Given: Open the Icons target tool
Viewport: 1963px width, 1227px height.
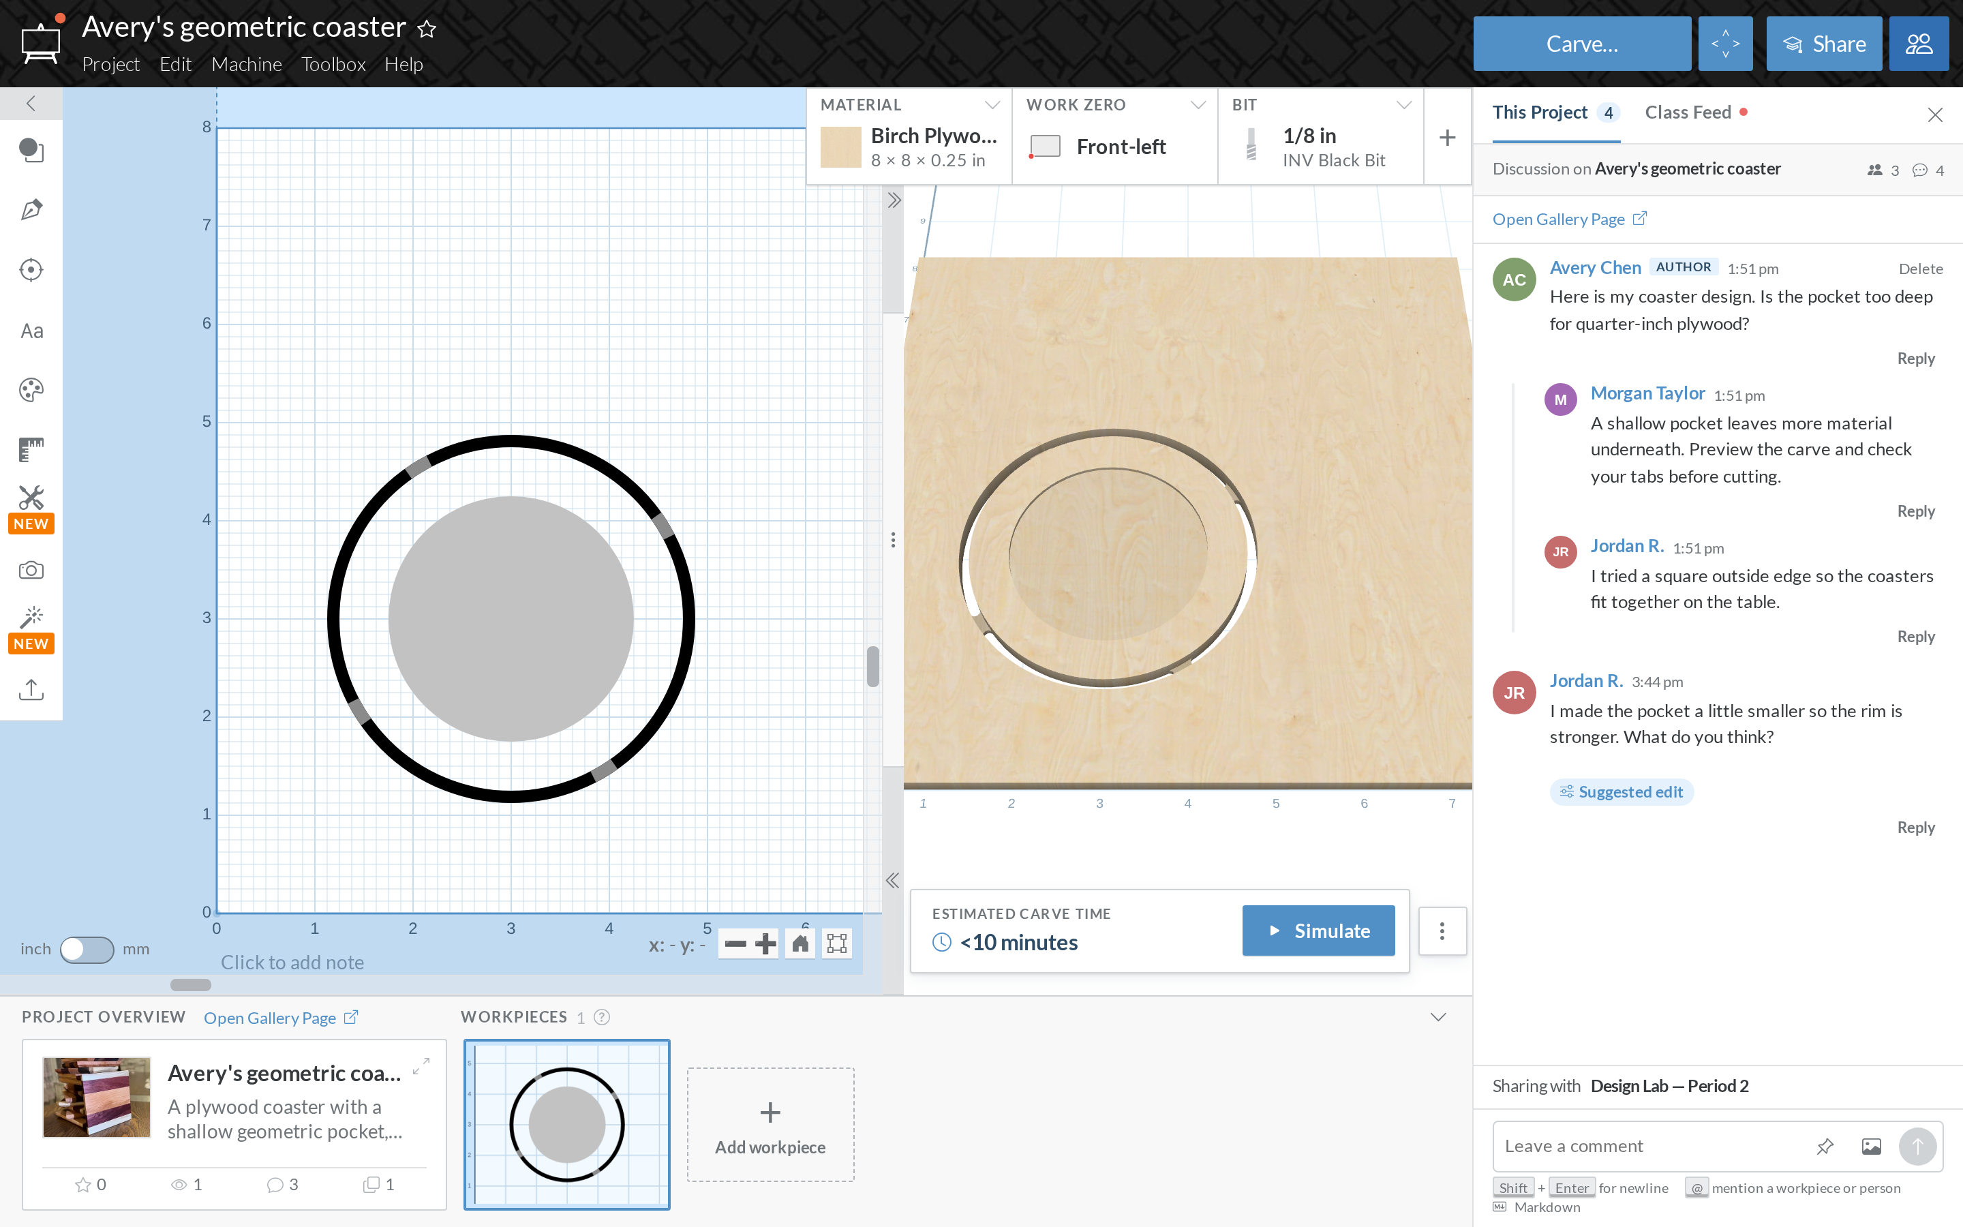Looking at the screenshot, I should tap(31, 270).
